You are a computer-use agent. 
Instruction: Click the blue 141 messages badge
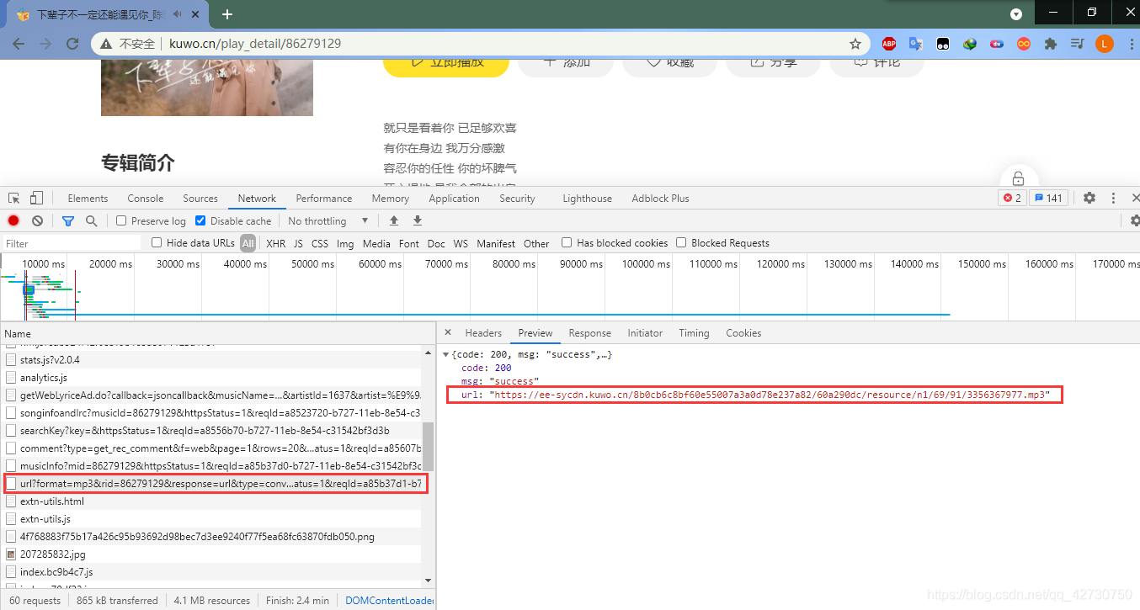1050,198
